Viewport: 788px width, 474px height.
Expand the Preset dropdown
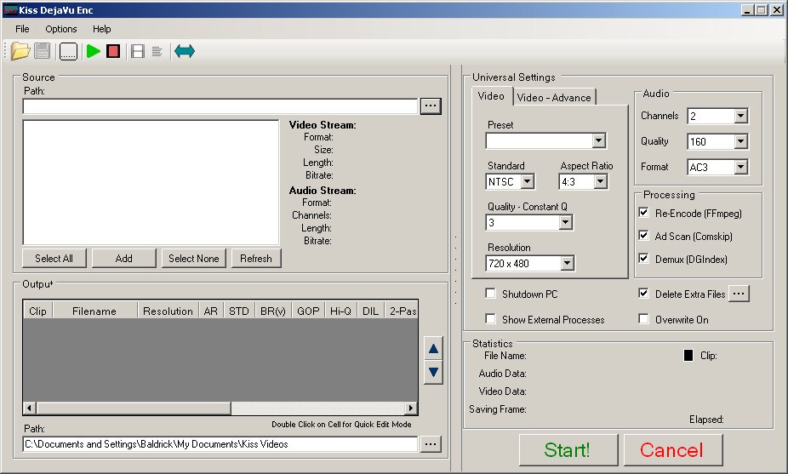(x=598, y=140)
